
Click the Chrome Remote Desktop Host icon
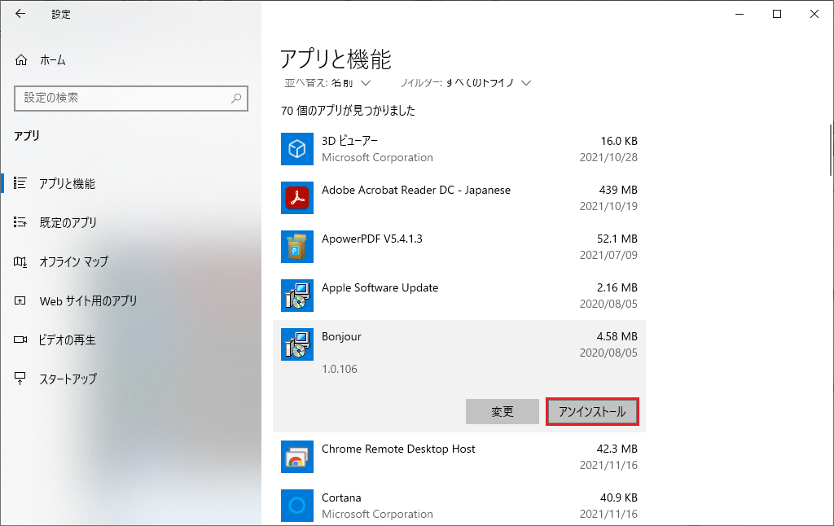click(x=297, y=456)
